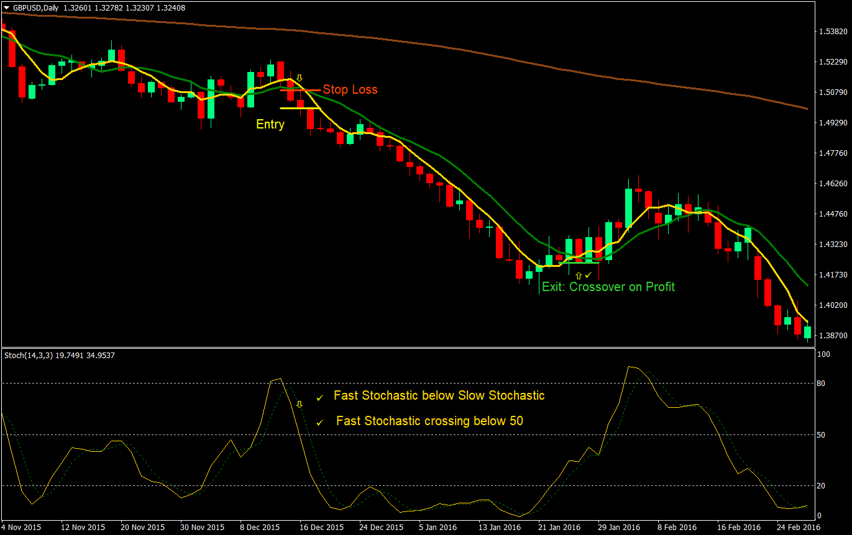Click the Entry text label

click(x=271, y=124)
